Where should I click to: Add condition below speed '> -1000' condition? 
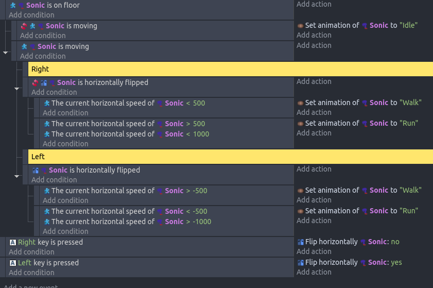click(65, 231)
